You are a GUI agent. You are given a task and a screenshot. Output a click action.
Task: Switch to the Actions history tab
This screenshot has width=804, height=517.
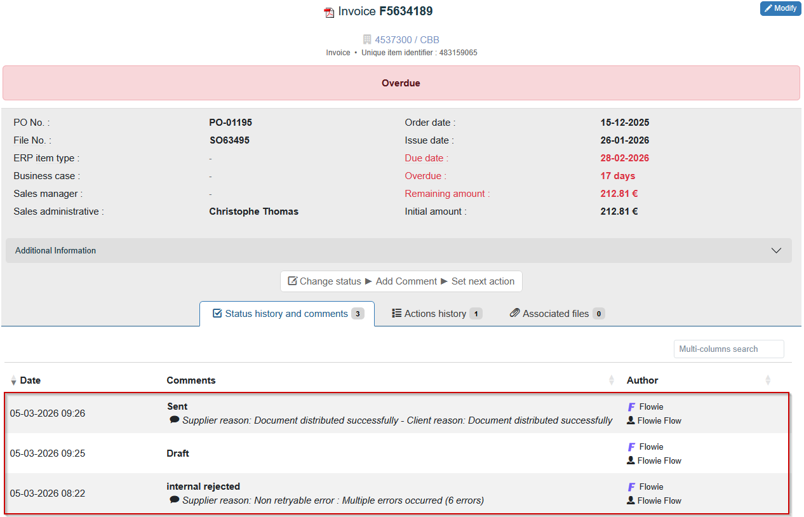tap(436, 312)
